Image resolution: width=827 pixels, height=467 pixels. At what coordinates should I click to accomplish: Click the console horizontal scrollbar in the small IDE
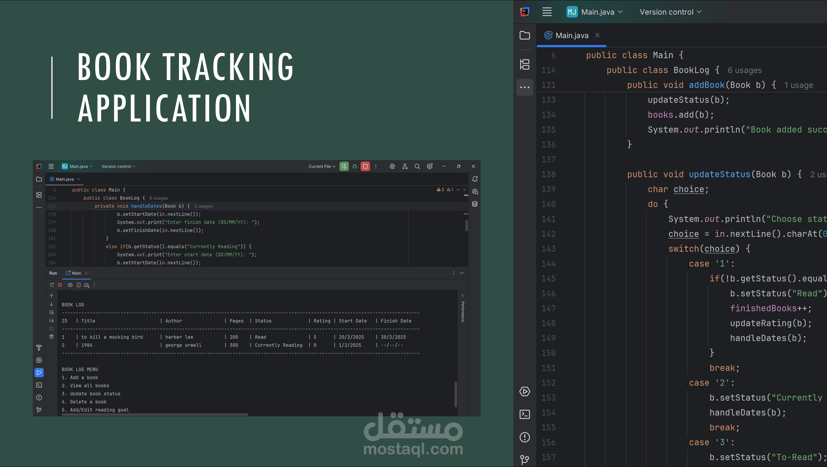coord(155,415)
